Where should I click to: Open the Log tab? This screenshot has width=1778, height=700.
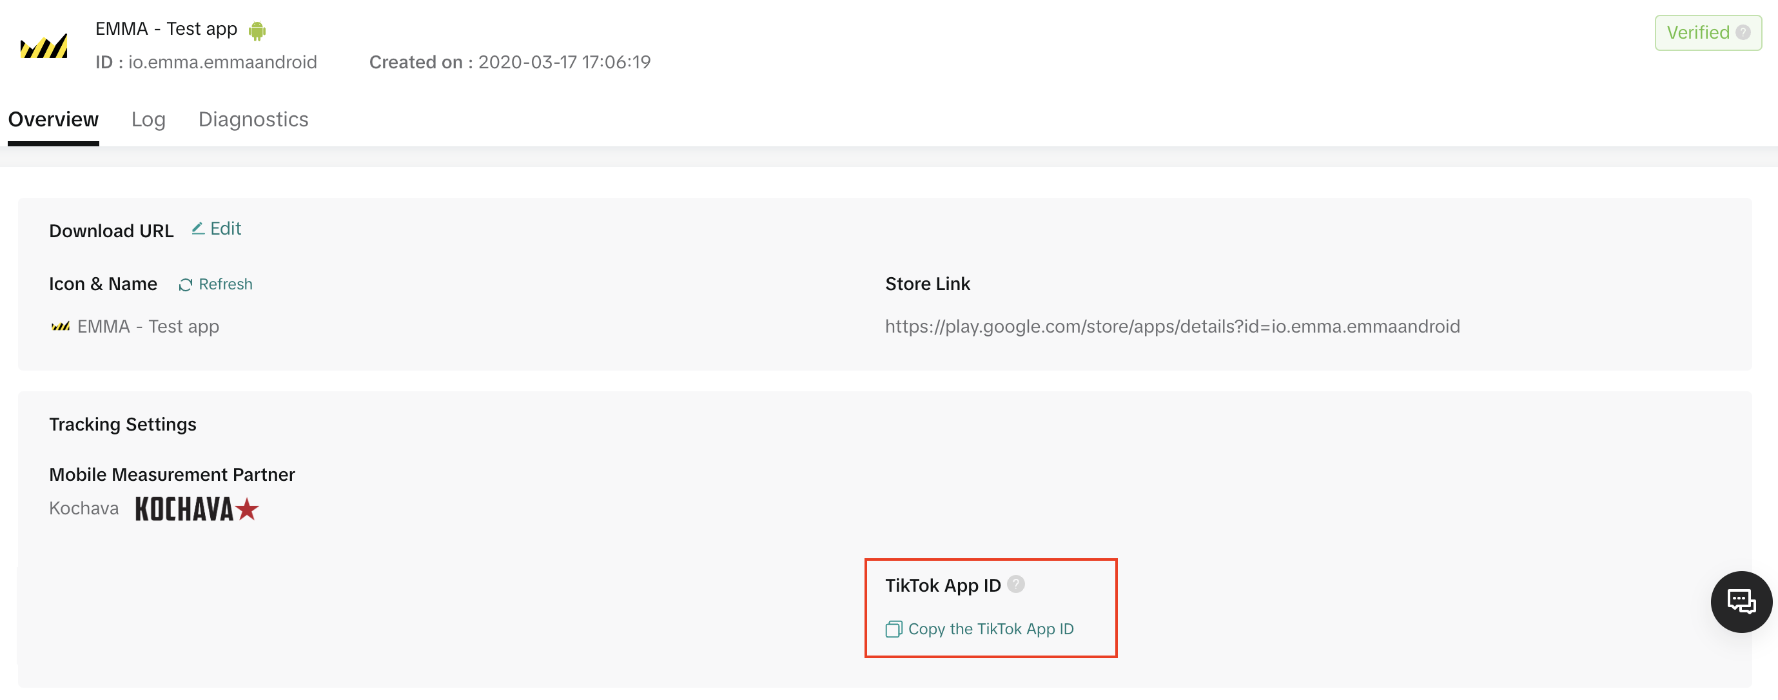[x=148, y=119]
